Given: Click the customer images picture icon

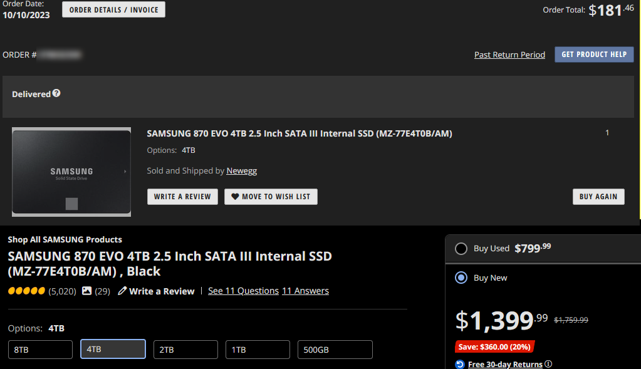Looking at the screenshot, I should tap(86, 291).
